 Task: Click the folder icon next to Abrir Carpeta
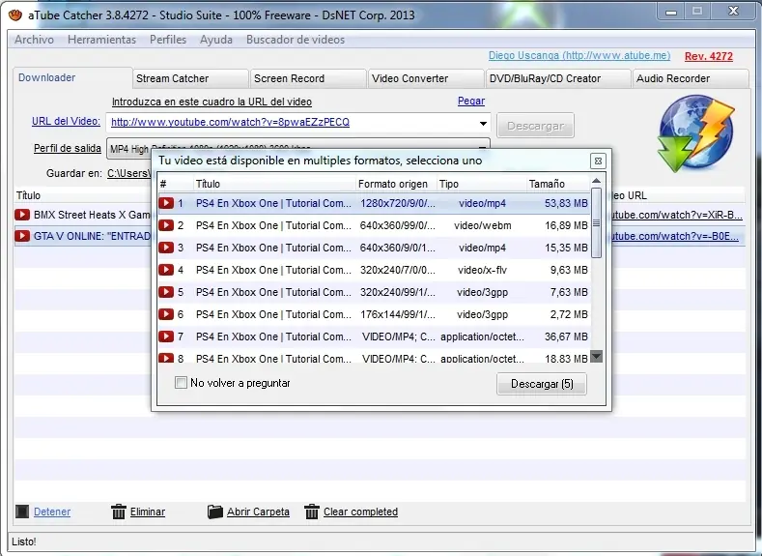pyautogui.click(x=214, y=512)
